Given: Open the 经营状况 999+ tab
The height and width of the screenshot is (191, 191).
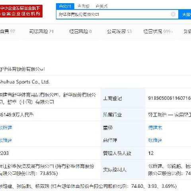Looking at the screenshot, I should (x=158, y=31).
